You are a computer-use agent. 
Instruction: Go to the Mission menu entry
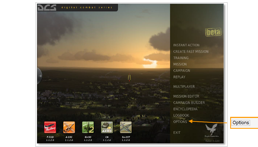coord(180,65)
